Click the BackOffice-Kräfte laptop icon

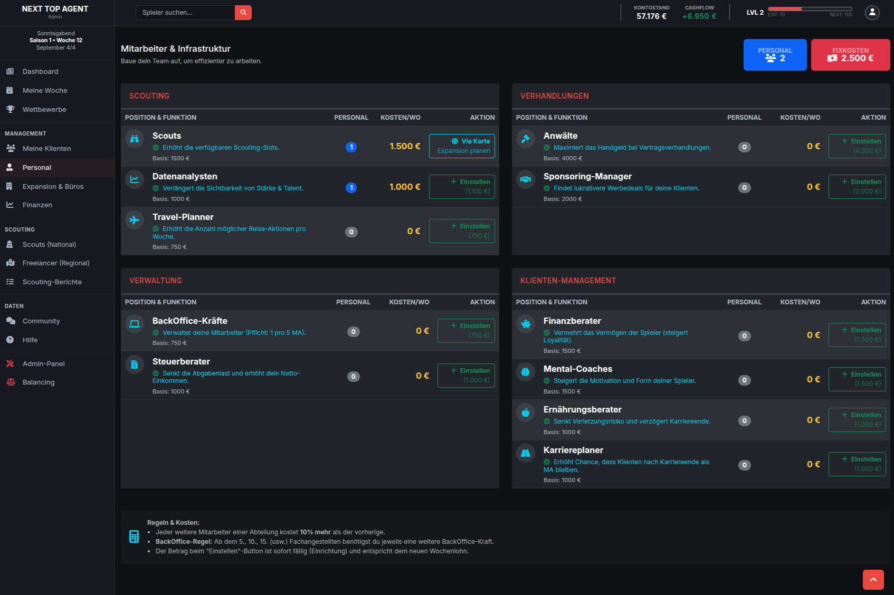(135, 323)
